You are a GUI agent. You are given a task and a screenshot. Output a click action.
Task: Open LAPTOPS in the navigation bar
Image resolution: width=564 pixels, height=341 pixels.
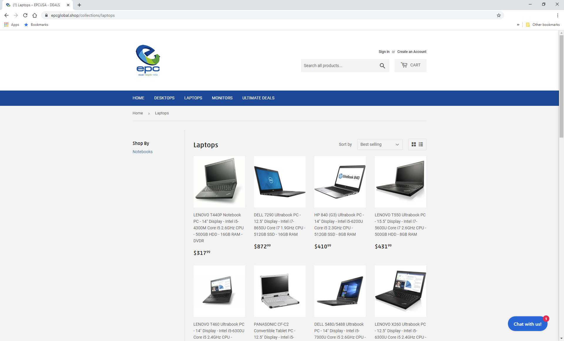tap(193, 98)
